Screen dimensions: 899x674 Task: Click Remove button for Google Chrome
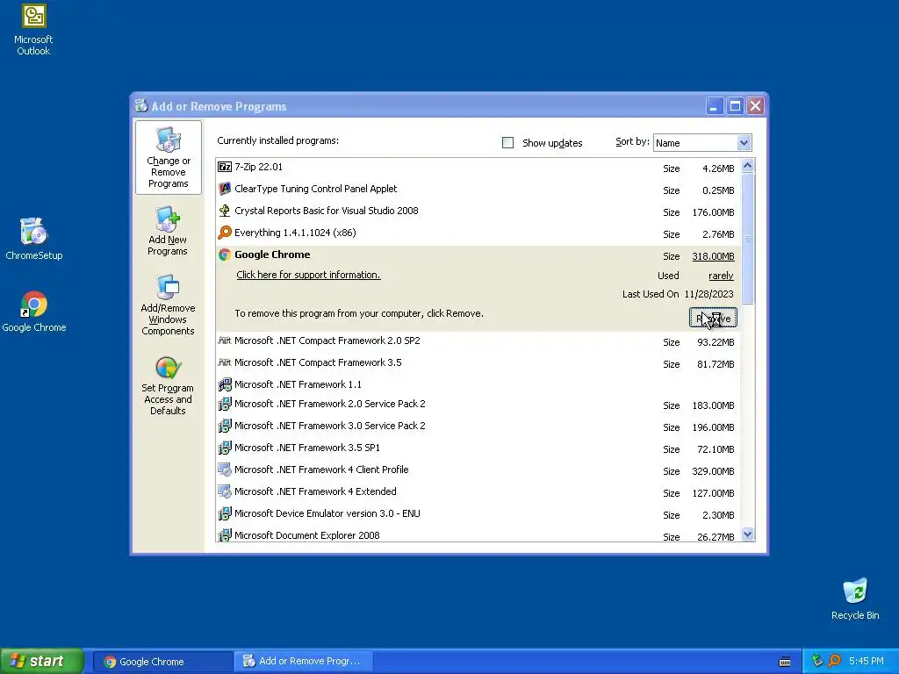coord(713,318)
